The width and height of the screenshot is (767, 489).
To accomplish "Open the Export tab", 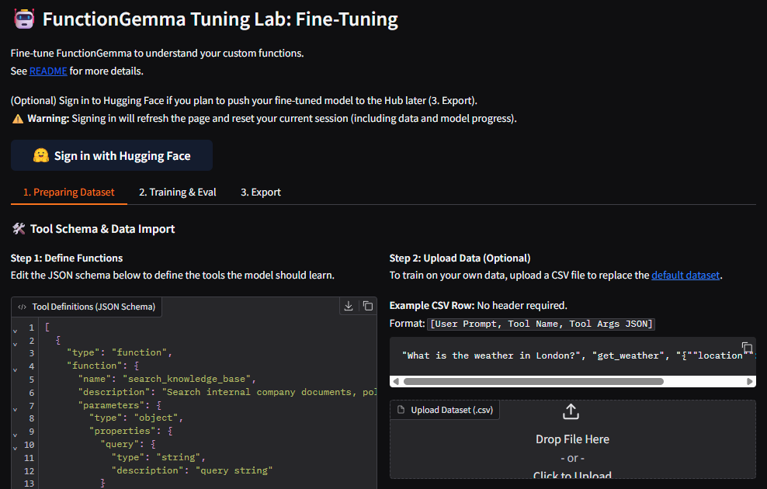I will pos(261,192).
